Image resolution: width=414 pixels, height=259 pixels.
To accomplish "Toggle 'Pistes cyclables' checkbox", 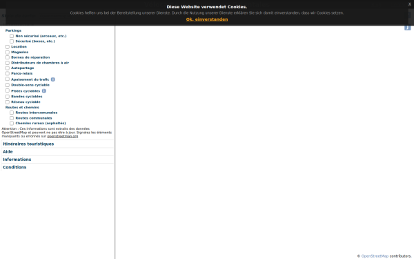I will point(8,90).
